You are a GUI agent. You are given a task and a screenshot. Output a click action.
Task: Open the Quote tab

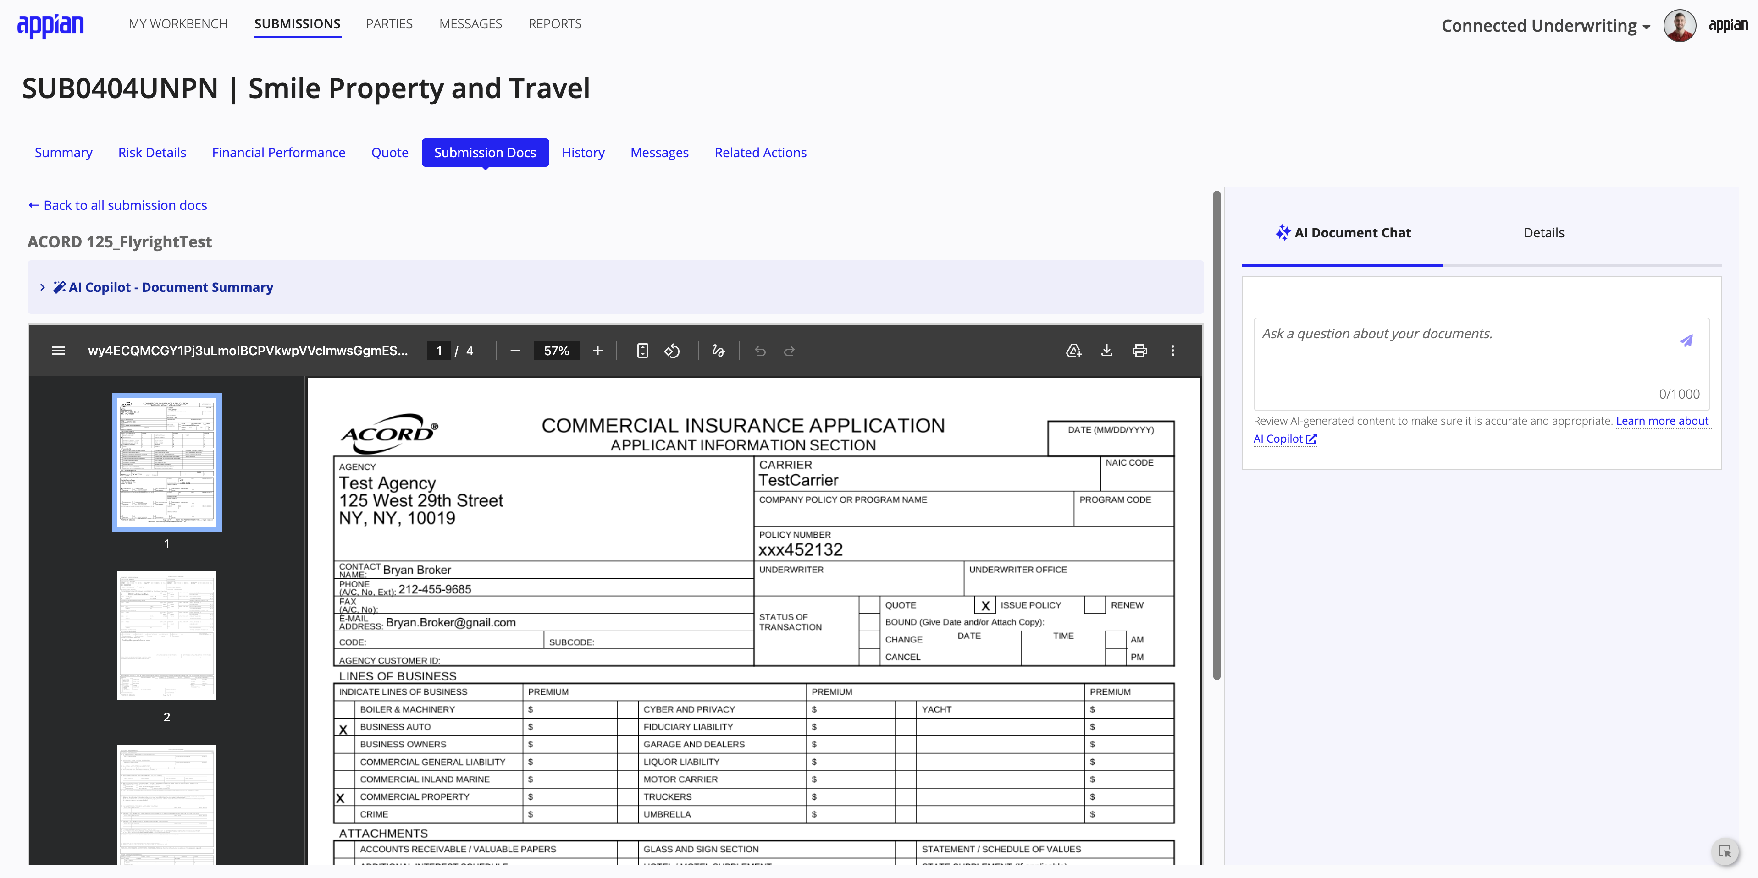point(390,153)
